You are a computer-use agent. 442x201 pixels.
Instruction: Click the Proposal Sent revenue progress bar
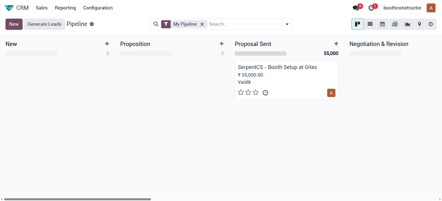tap(260, 53)
